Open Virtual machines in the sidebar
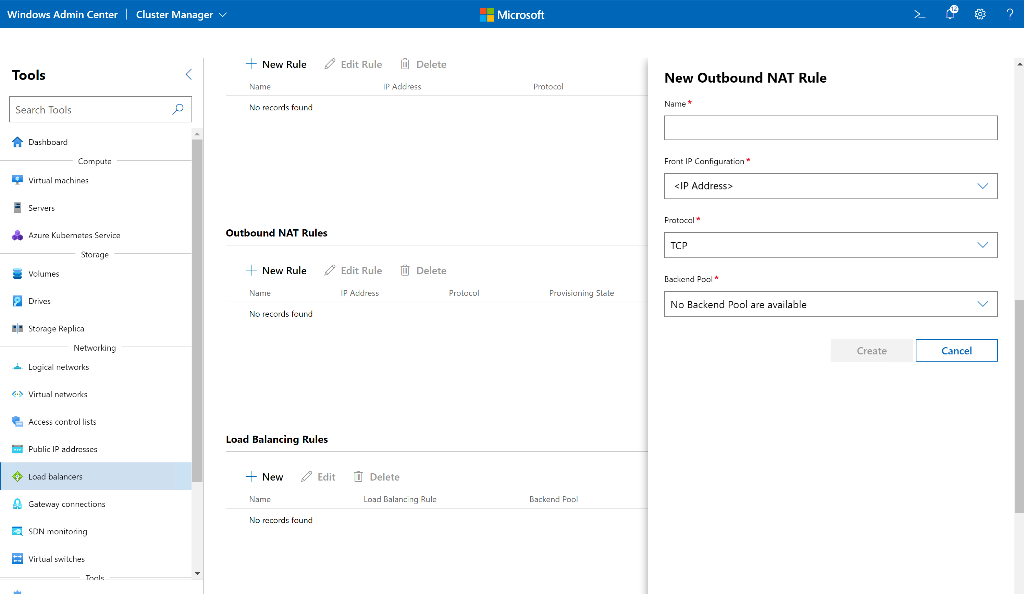 pyautogui.click(x=58, y=181)
